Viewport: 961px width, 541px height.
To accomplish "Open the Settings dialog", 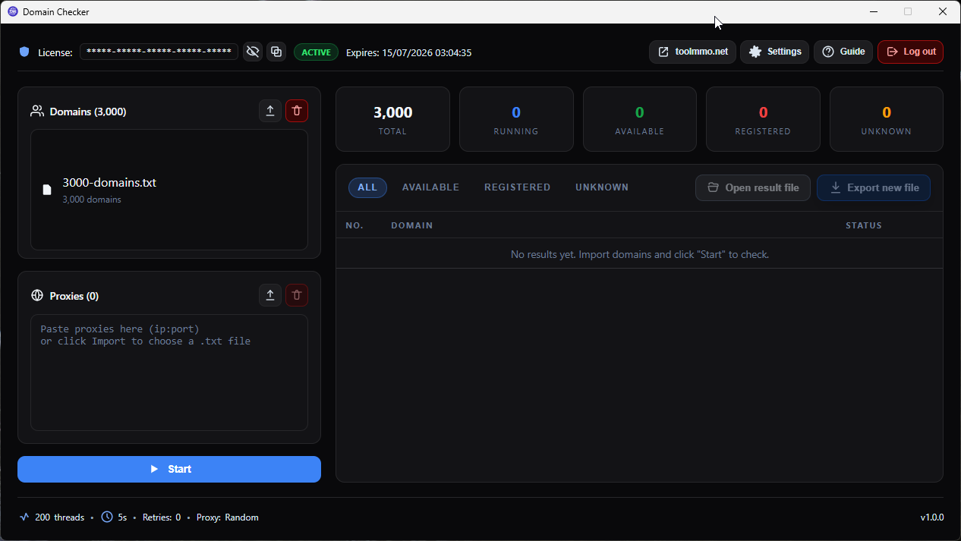I will (774, 52).
